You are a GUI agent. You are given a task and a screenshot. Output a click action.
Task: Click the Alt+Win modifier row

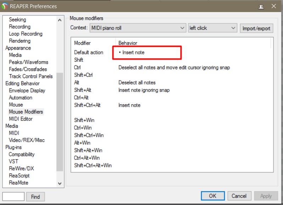point(82,143)
